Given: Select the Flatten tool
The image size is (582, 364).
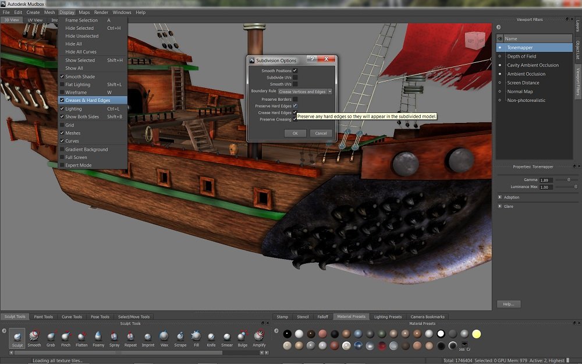Looking at the screenshot, I should 83,337.
